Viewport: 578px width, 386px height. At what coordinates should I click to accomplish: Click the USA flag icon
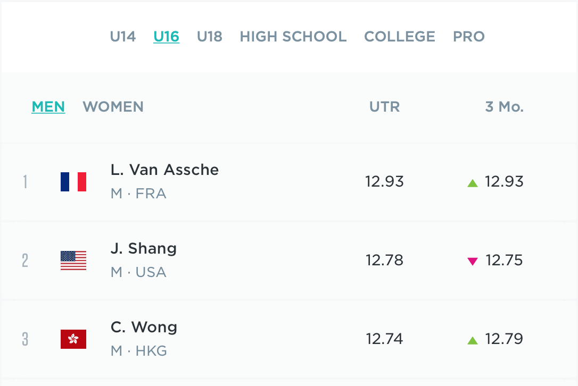(73, 261)
